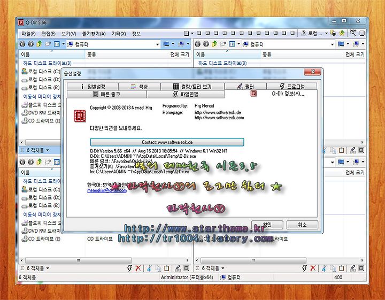Viewport: 385px width, 300px height.
Task: Click bottom-right pane horizontal scrollbar
Action: point(253,260)
